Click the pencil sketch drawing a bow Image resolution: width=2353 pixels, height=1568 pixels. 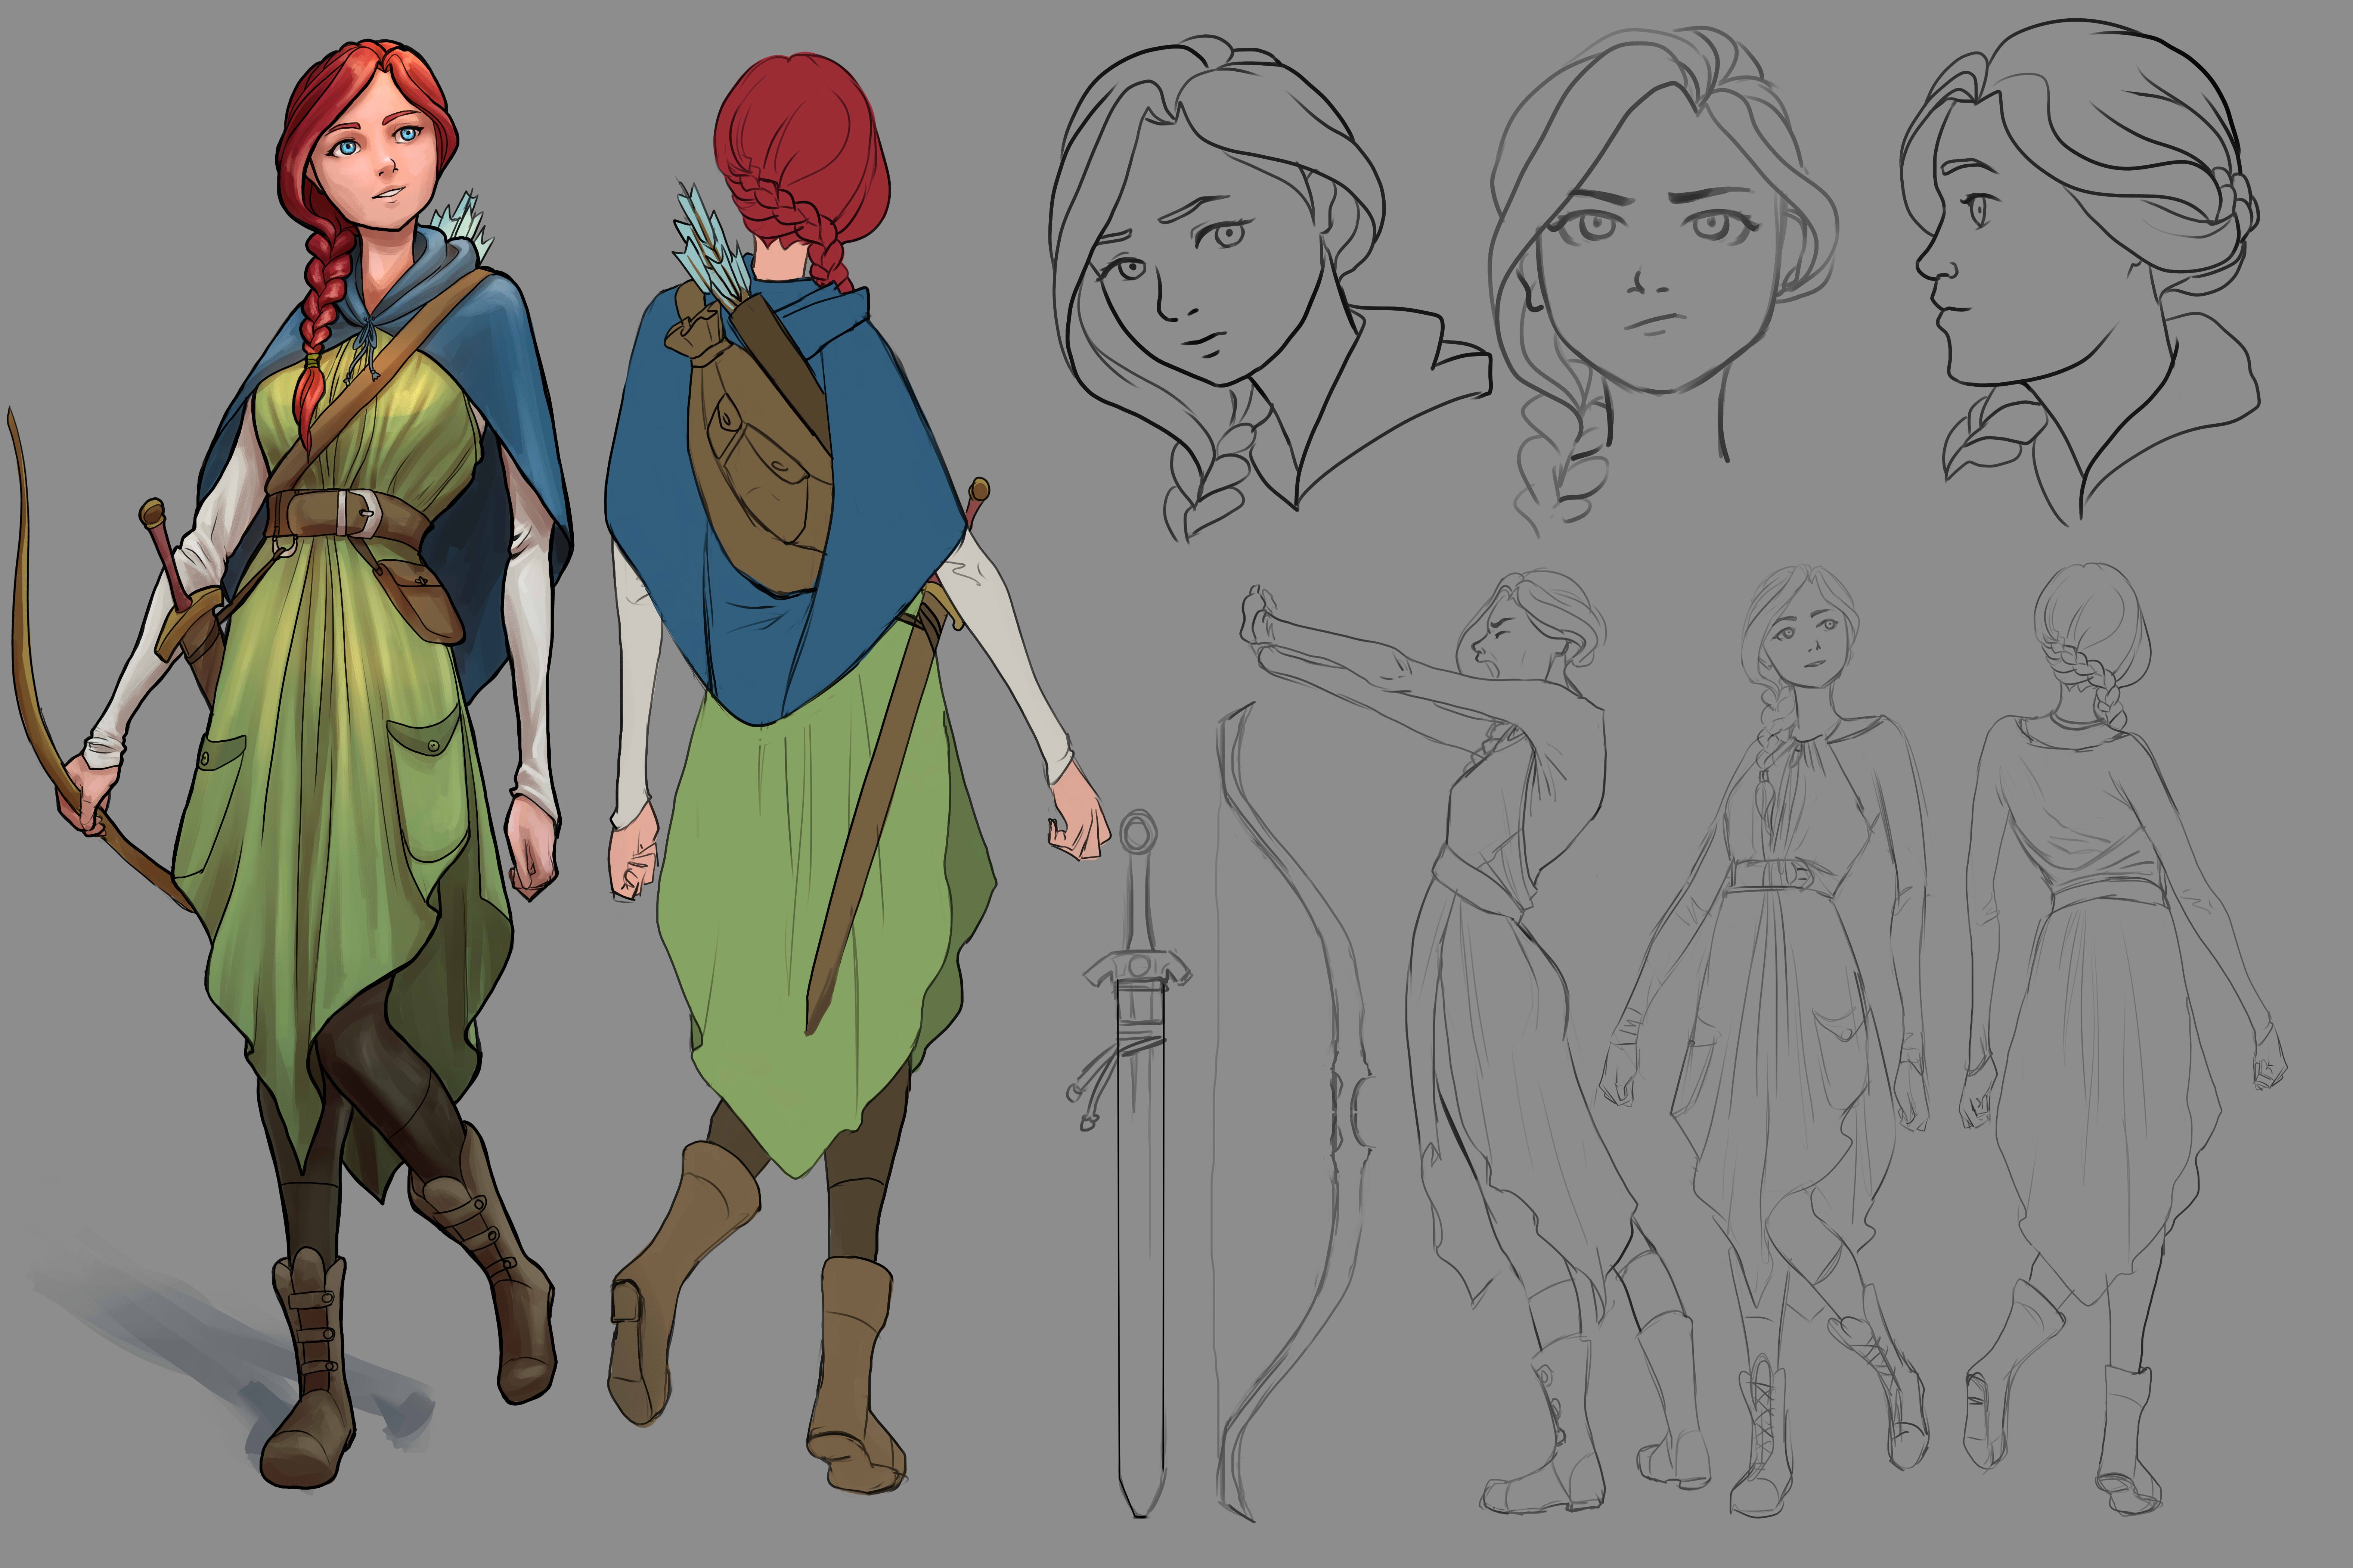pyautogui.click(x=1476, y=1040)
